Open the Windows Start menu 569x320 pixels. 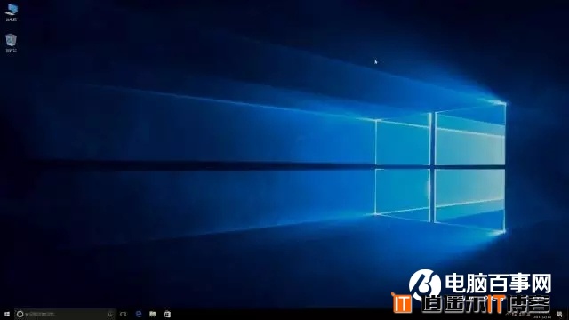point(7,314)
